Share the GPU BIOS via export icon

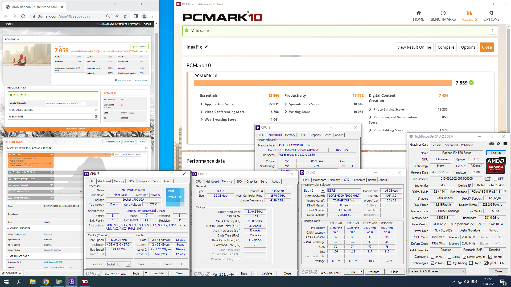488,179
